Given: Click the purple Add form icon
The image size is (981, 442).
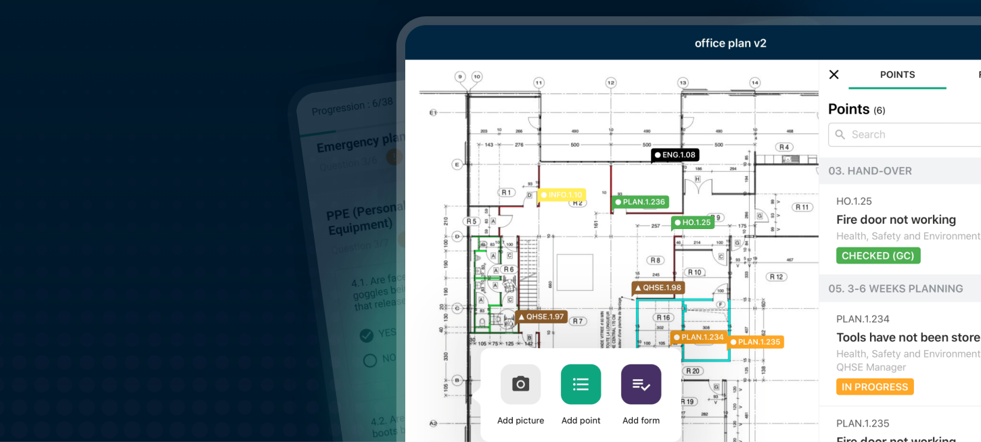Looking at the screenshot, I should [641, 384].
